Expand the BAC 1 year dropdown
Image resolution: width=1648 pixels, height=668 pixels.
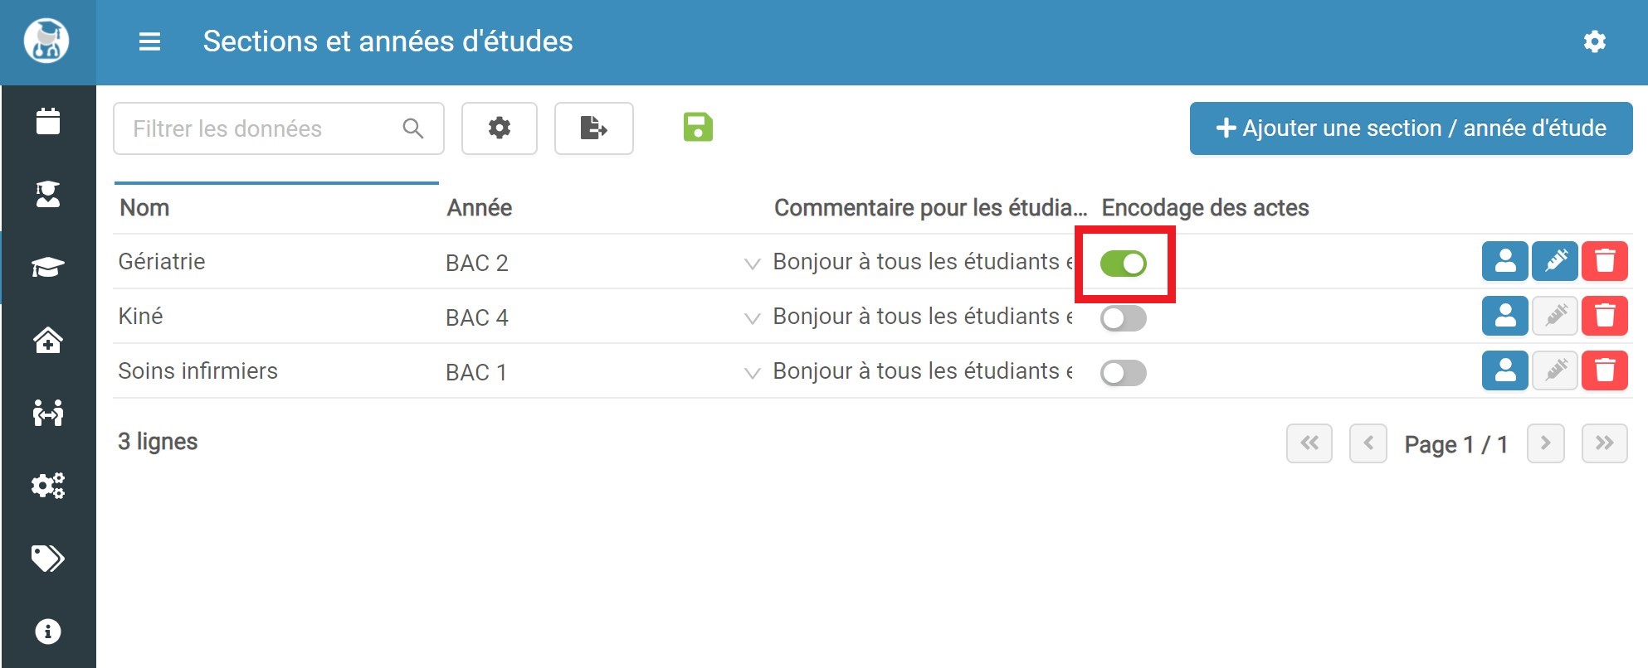click(x=752, y=373)
